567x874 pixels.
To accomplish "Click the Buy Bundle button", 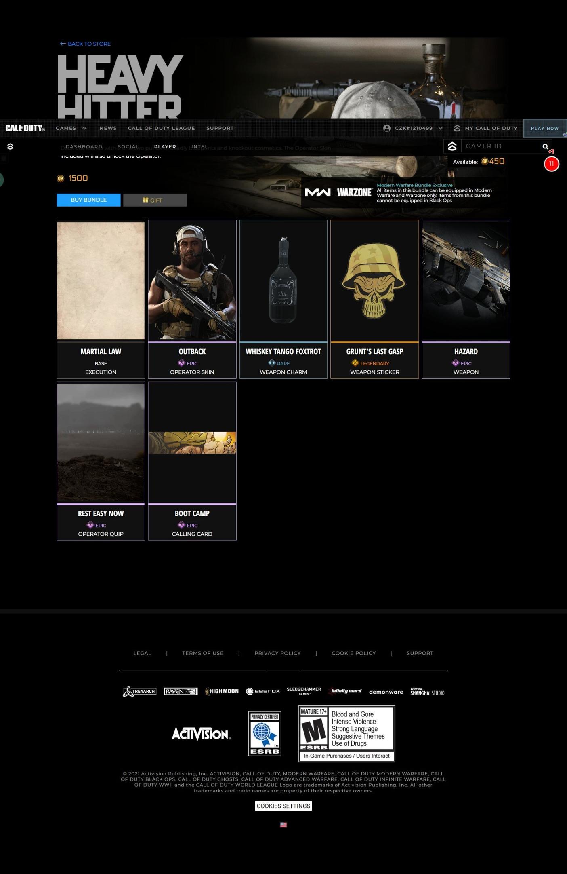I will (x=88, y=200).
